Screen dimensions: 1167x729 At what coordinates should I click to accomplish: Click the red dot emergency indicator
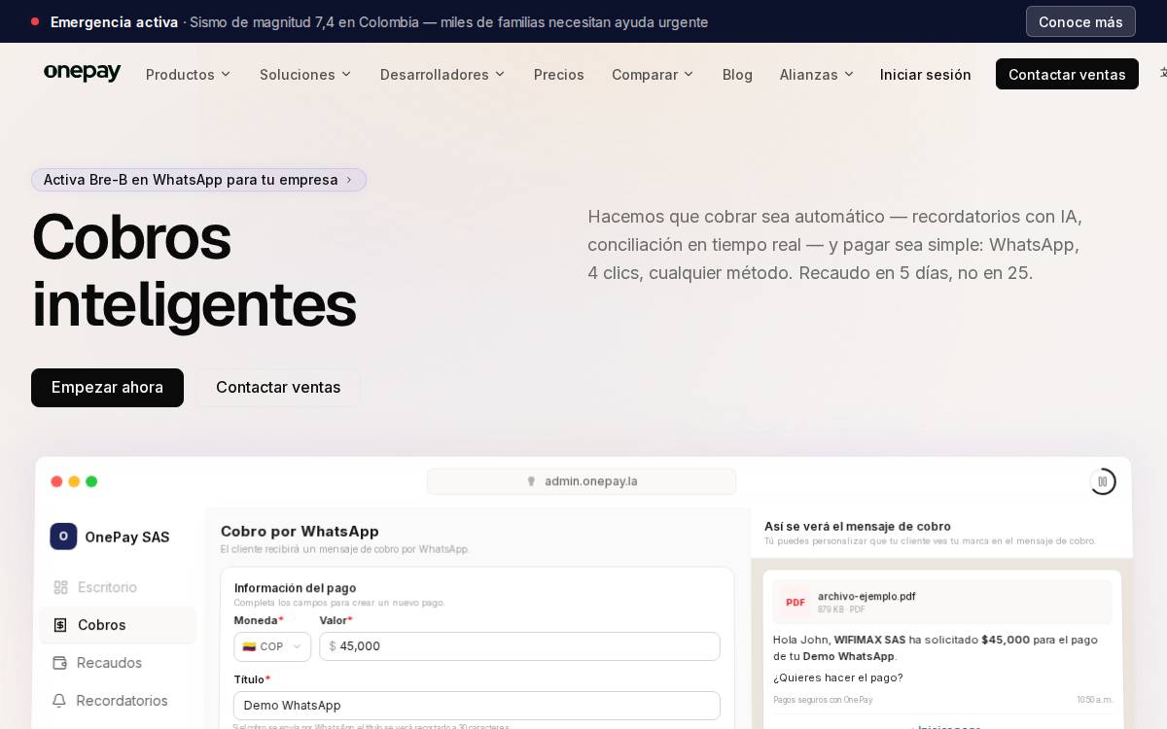pos(35,21)
